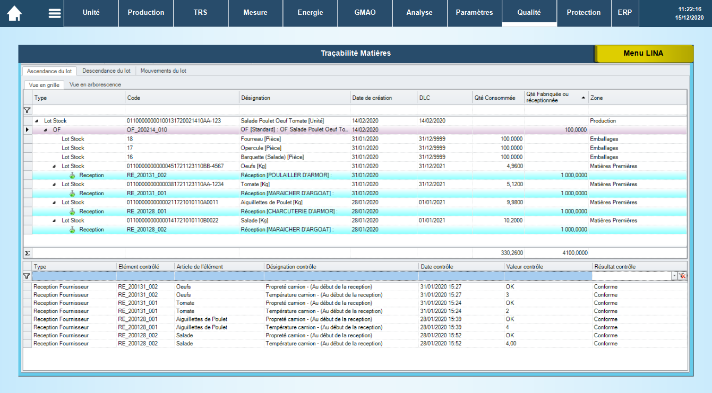Go to the Home screen icon
The width and height of the screenshot is (712, 393).
[x=14, y=13]
